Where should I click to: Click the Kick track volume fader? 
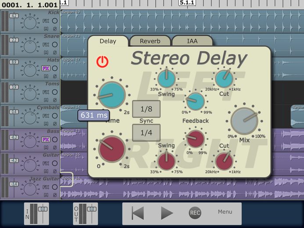[x=14, y=16]
